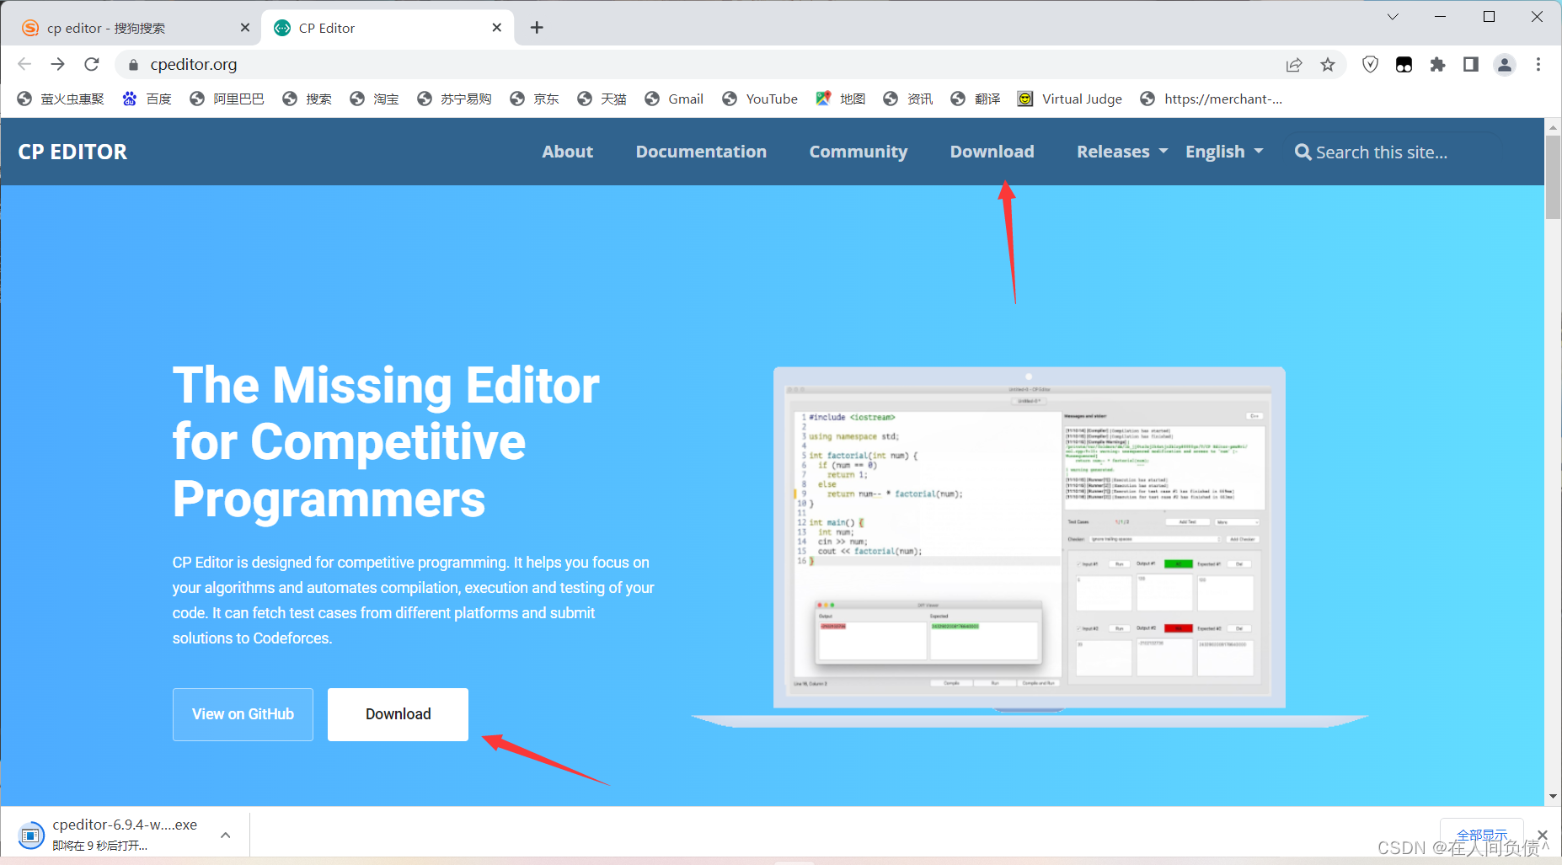Open the Virtual Judge bookmark
Image resolution: width=1562 pixels, height=865 pixels.
(1070, 99)
